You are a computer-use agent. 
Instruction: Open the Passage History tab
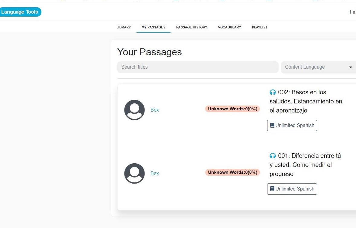click(192, 27)
